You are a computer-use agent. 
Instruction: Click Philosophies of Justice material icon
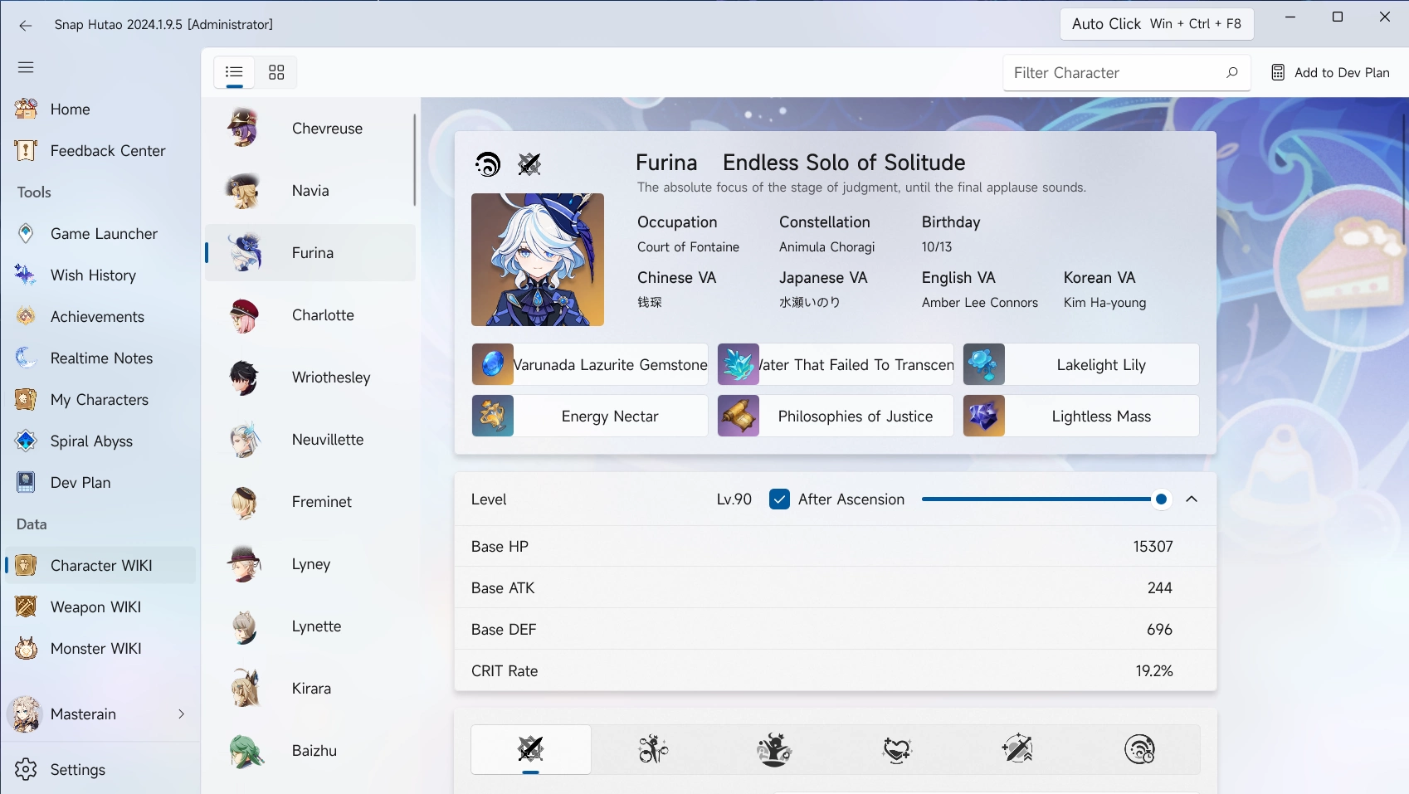739,416
